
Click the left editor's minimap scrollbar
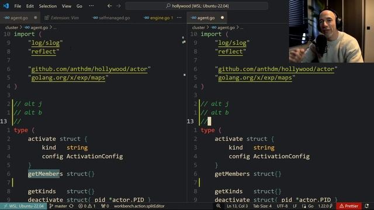tap(184, 117)
